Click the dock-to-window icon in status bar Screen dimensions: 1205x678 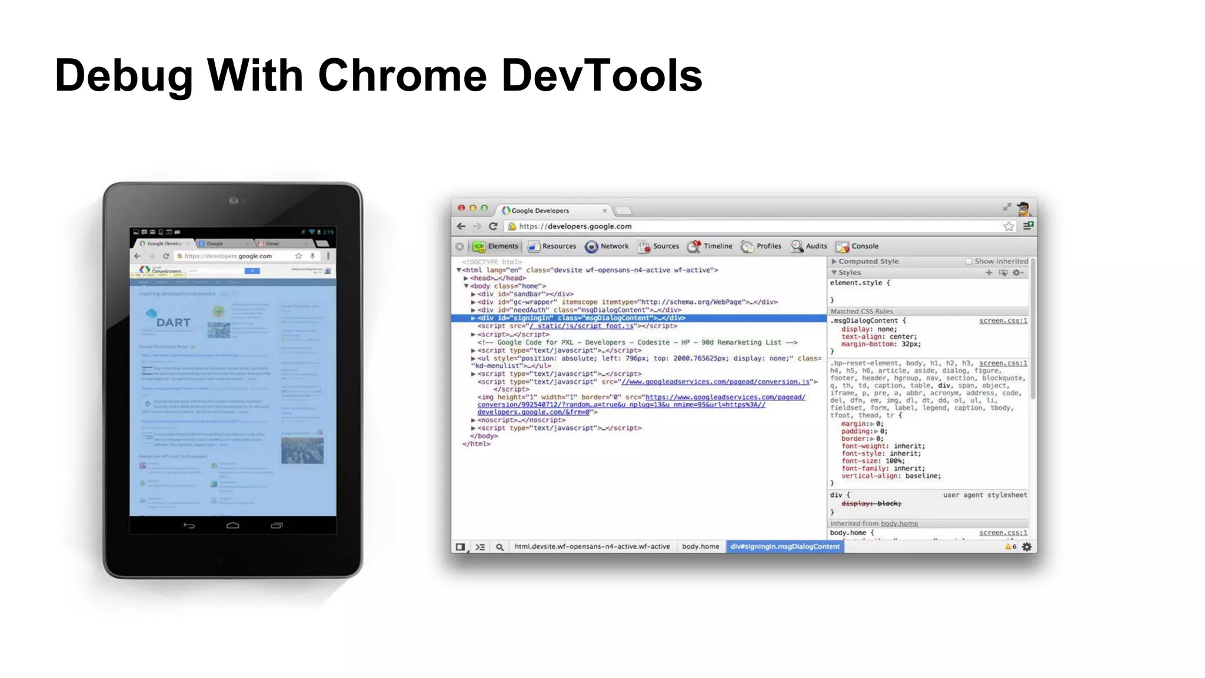[461, 547]
